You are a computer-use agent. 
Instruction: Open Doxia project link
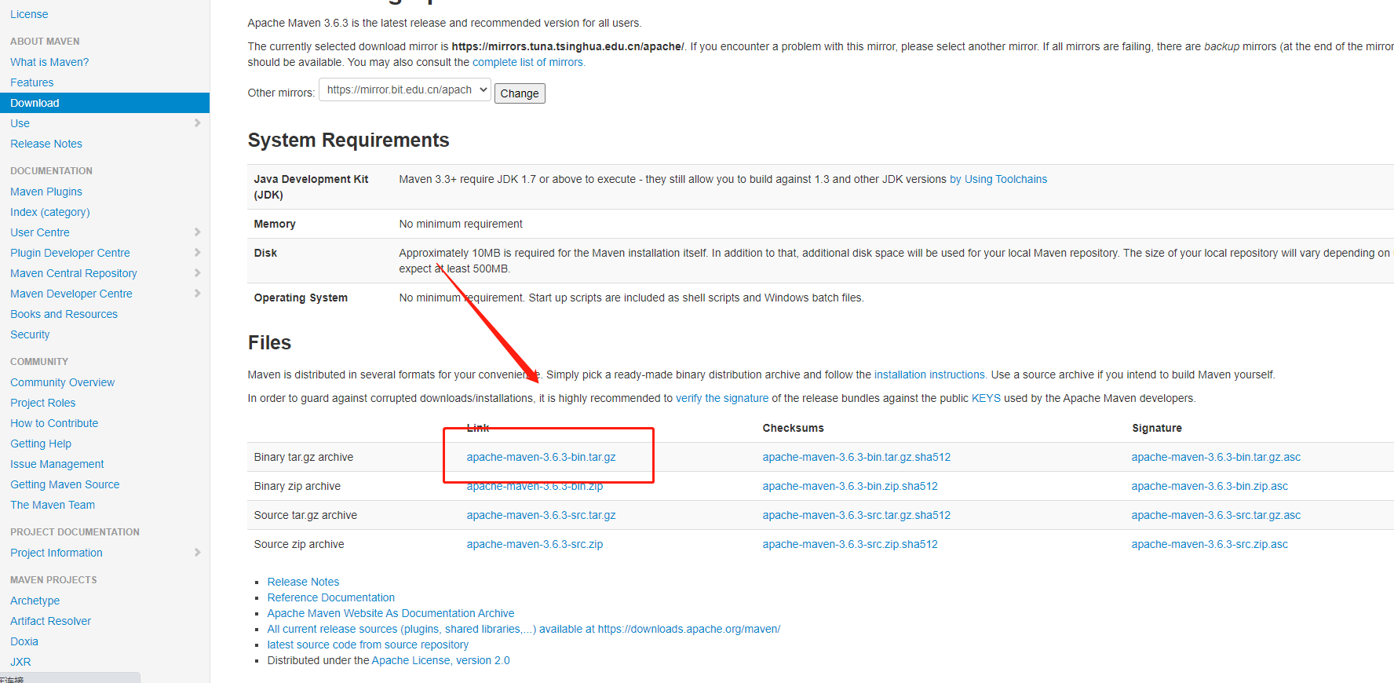coord(24,641)
